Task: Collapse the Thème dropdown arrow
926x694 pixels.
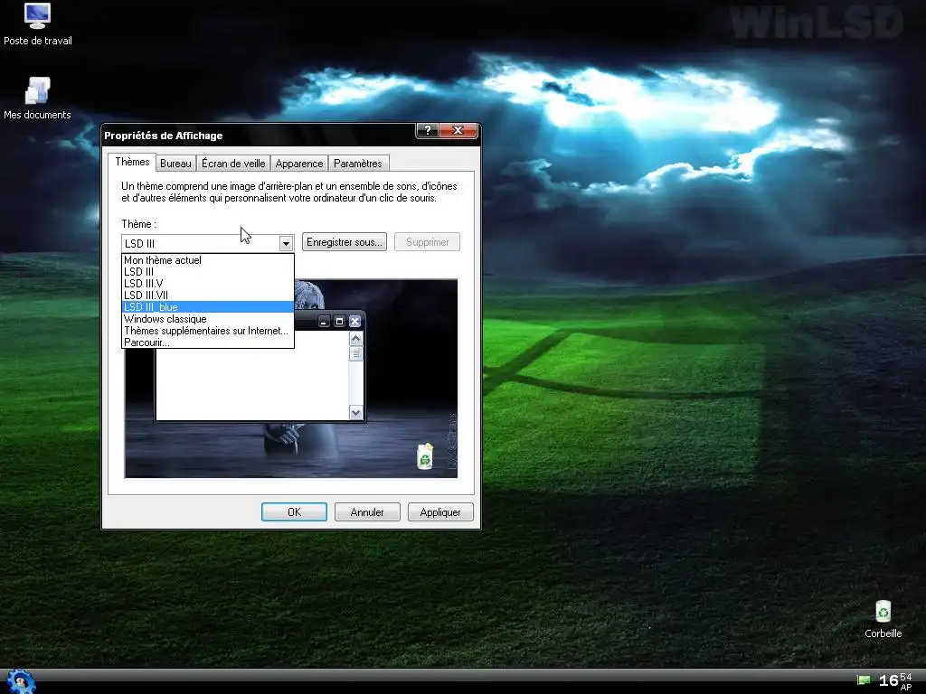Action: 286,243
